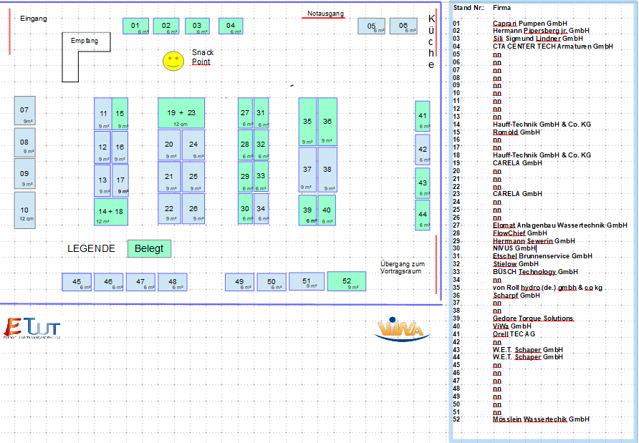Click CTA CENTER TECH Armaturen GmbH

click(552, 47)
